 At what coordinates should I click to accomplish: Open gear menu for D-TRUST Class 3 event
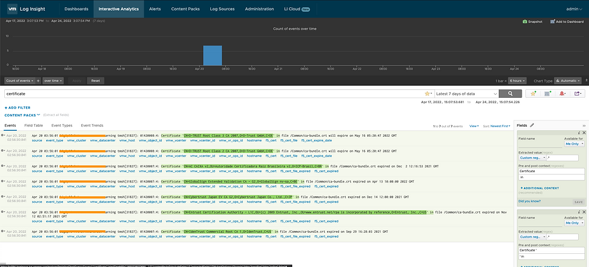3,135
